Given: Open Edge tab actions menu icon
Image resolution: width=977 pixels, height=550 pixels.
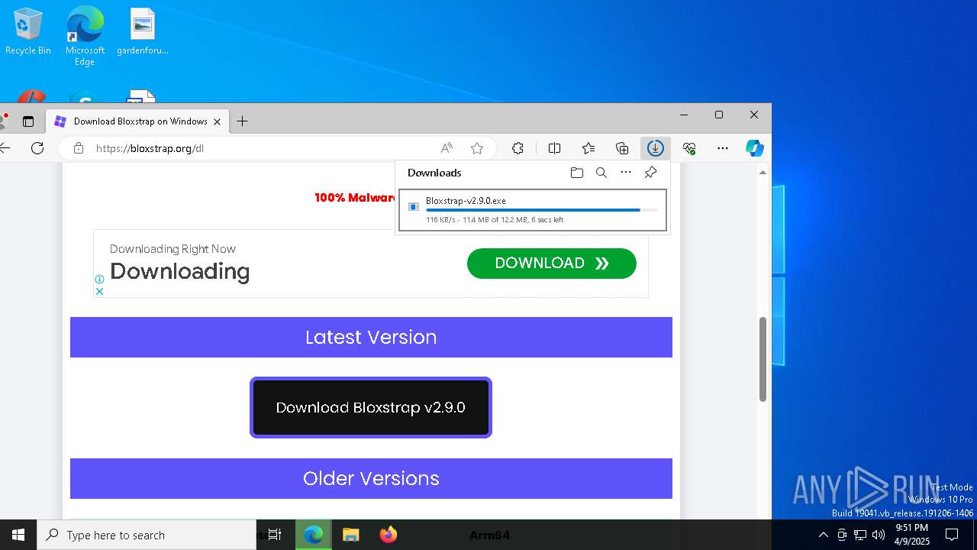Looking at the screenshot, I should (x=28, y=121).
